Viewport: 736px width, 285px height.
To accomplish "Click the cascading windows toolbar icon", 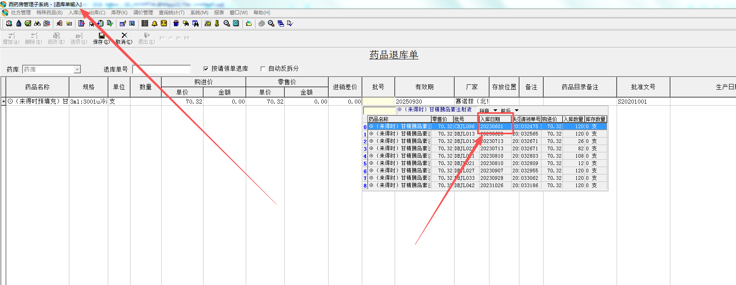I will pyautogui.click(x=281, y=23).
